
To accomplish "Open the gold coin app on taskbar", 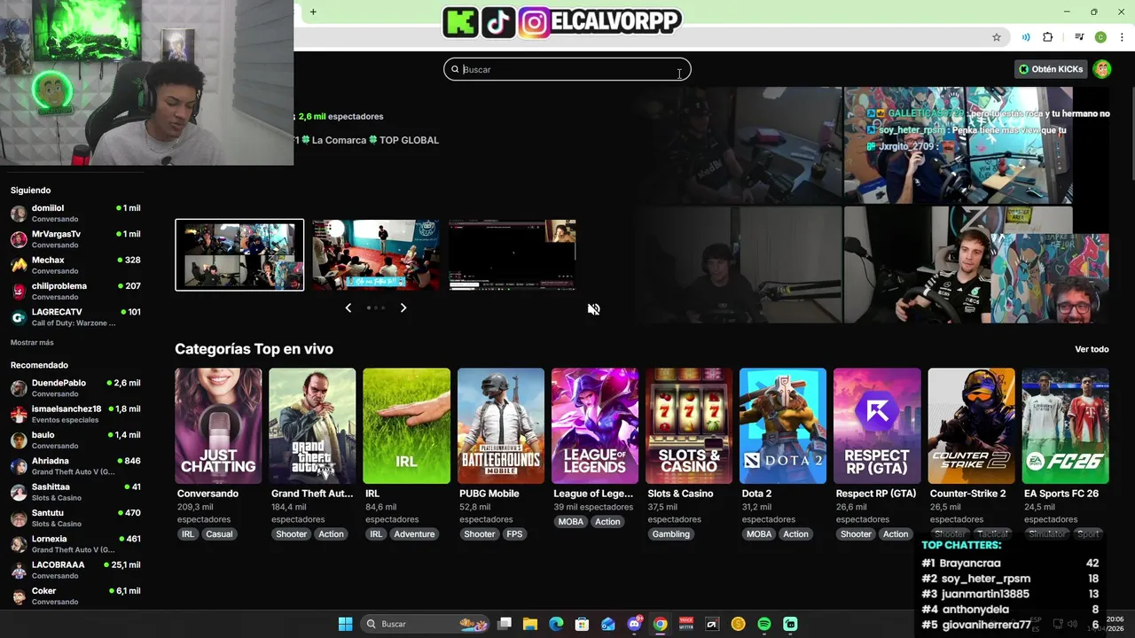I will click(x=739, y=624).
